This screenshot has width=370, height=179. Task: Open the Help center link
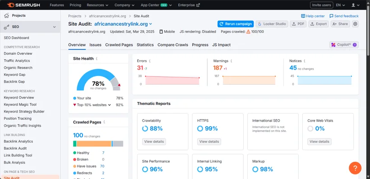313,16
